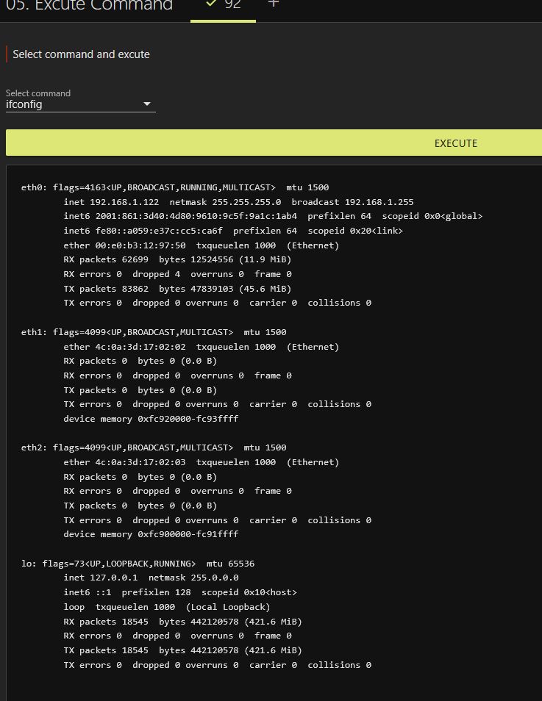Click 'mtu 65536' value in lo

[230, 564]
